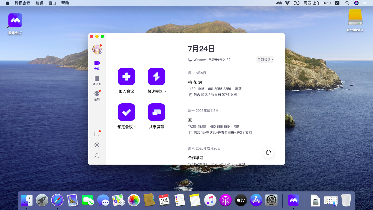Click the Schedule Meeting (预定会议) checkmark icon

[x=126, y=112]
